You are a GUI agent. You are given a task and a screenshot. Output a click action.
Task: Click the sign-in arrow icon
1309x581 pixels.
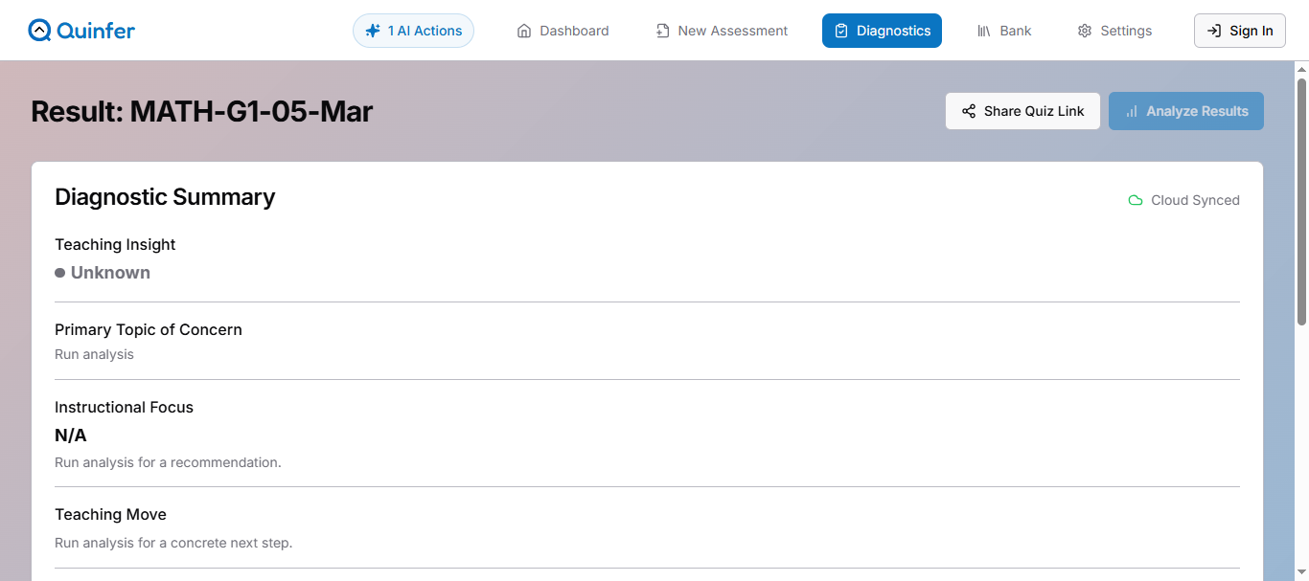tap(1215, 30)
